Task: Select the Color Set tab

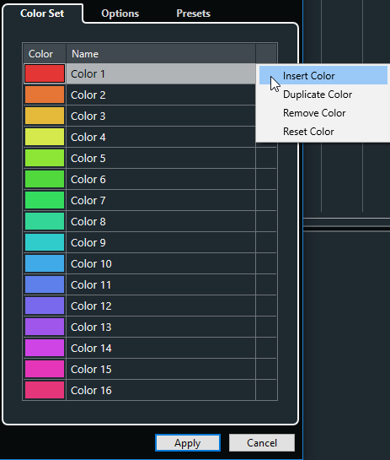Action: coord(42,14)
